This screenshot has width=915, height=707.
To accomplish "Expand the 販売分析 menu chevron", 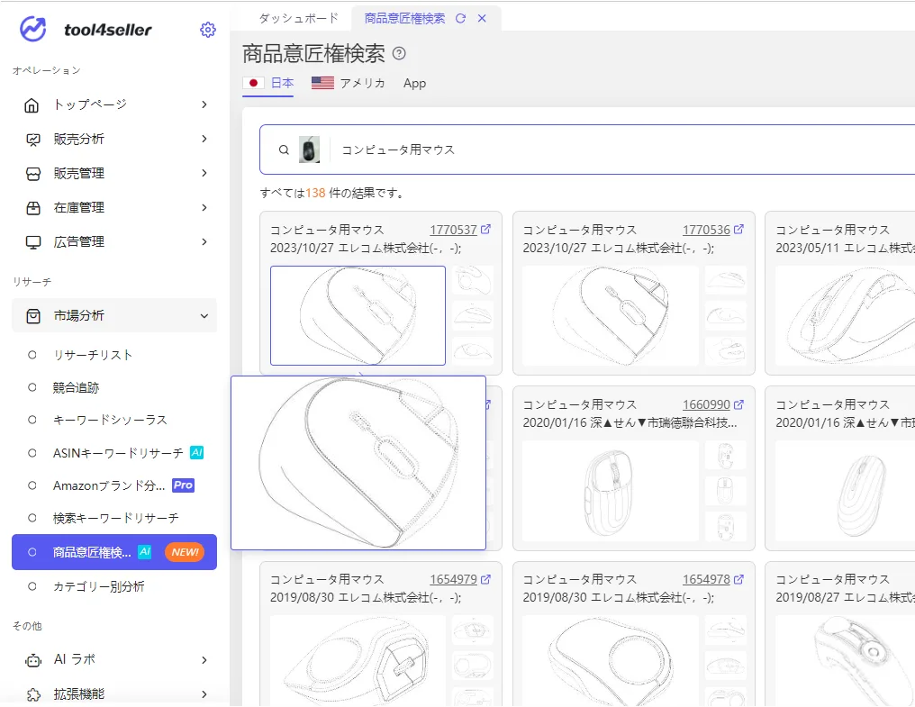I will click(x=204, y=139).
